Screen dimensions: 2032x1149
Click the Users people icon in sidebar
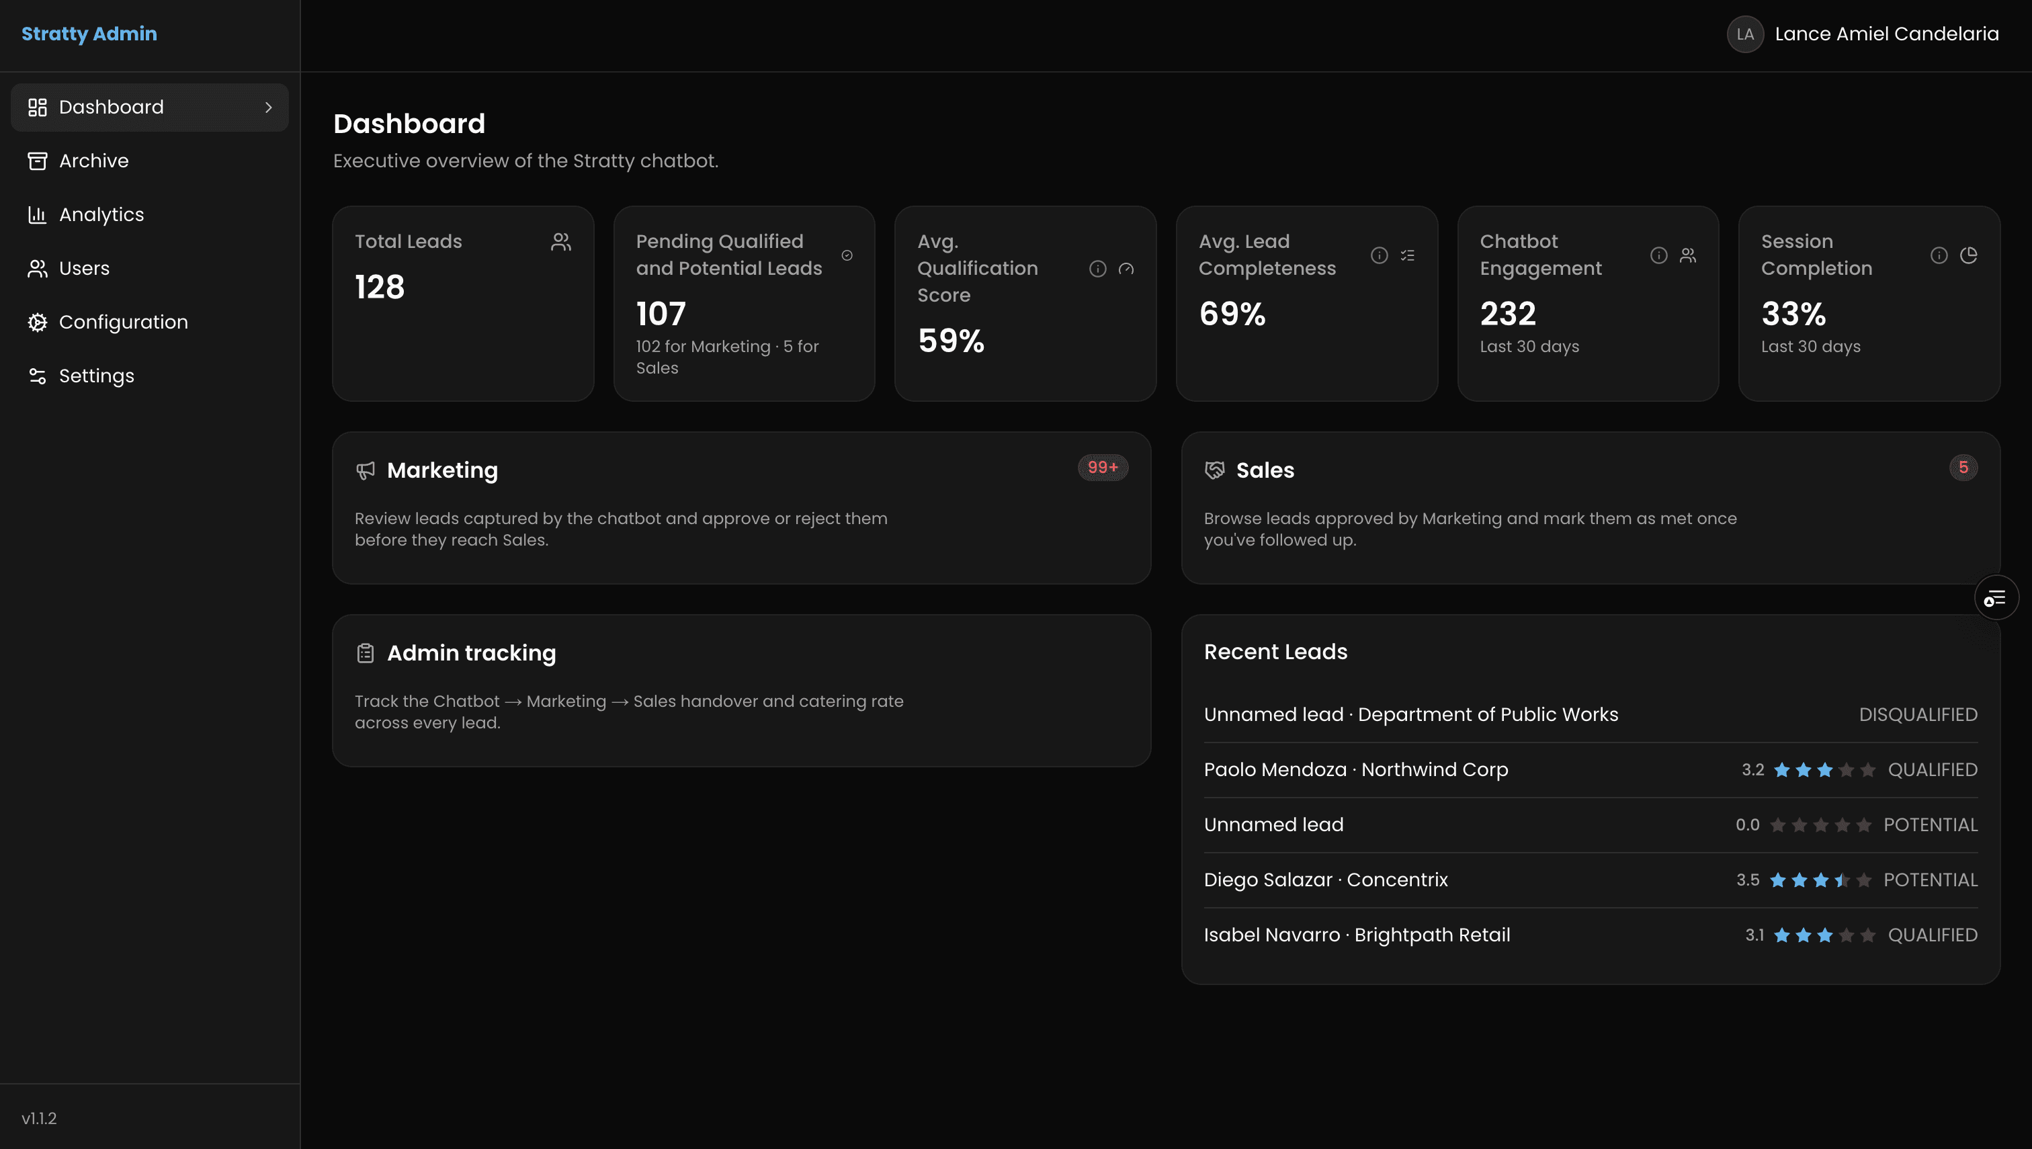37,268
